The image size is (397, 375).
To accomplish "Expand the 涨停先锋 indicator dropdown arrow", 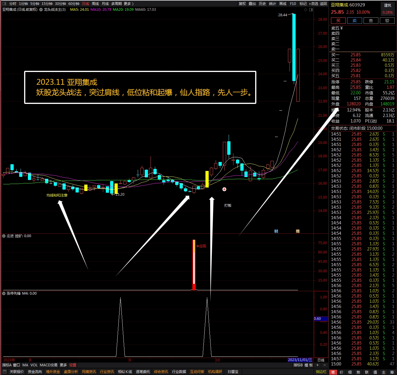I will pyautogui.click(x=4, y=293).
